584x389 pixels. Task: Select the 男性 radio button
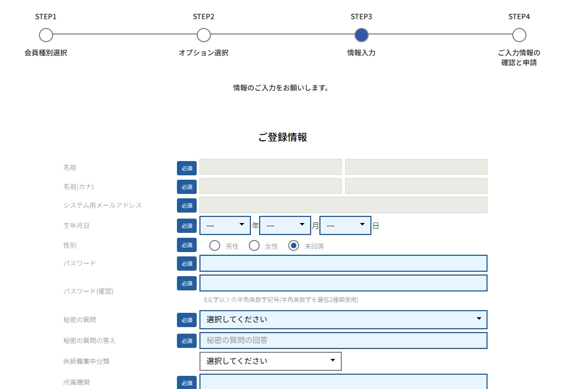(215, 245)
